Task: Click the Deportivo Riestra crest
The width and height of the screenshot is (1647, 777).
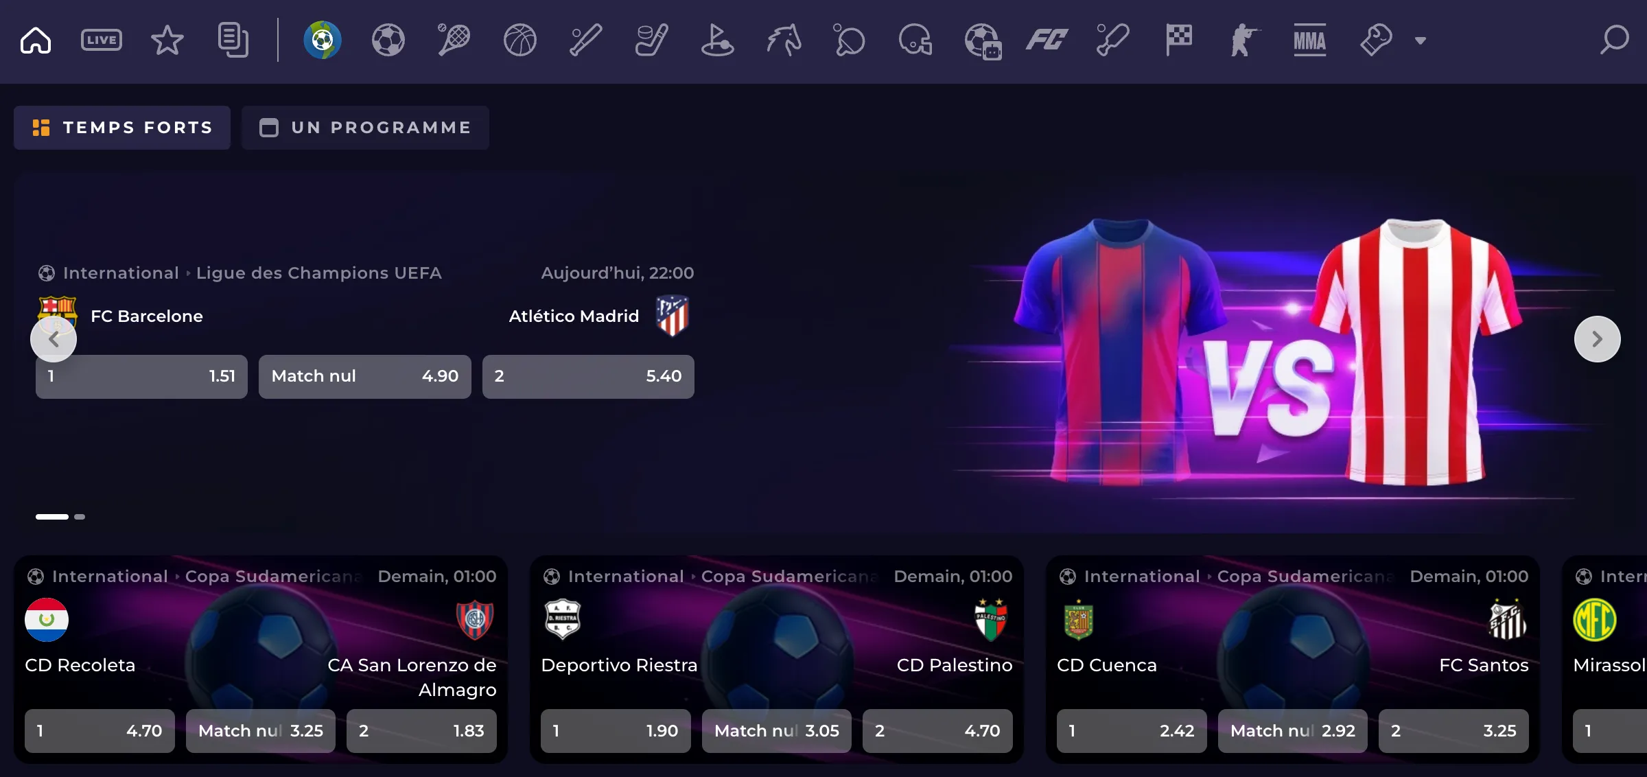Action: [x=563, y=620]
